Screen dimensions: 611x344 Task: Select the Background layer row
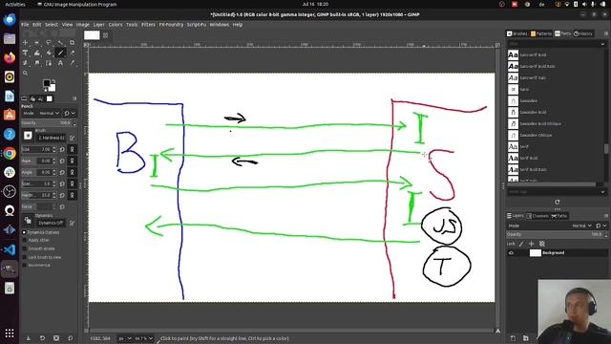pyautogui.click(x=557, y=252)
